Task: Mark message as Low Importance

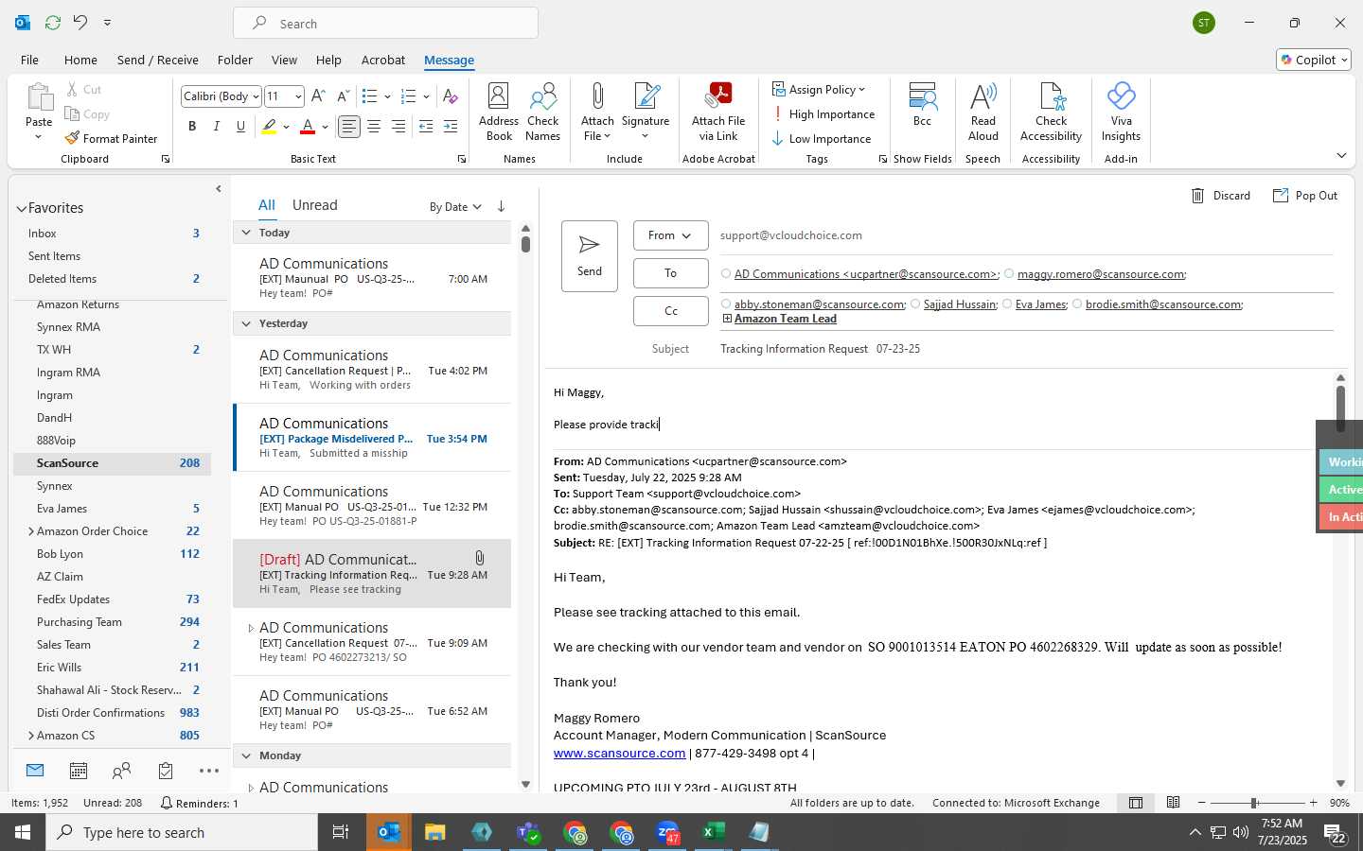Action: pos(821,139)
